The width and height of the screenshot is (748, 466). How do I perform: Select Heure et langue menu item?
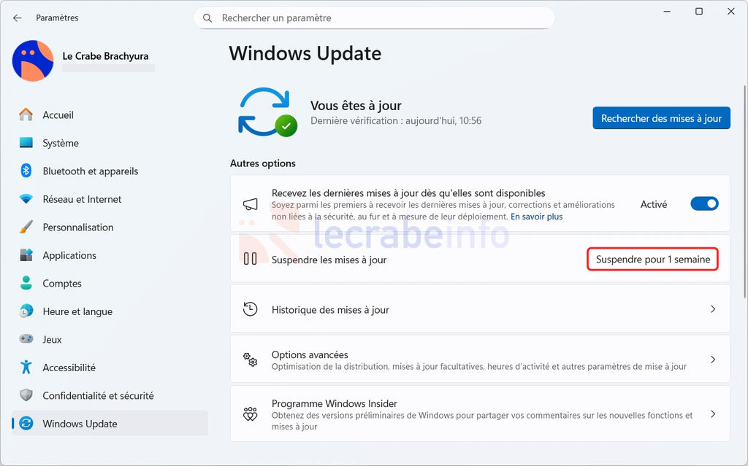point(77,311)
